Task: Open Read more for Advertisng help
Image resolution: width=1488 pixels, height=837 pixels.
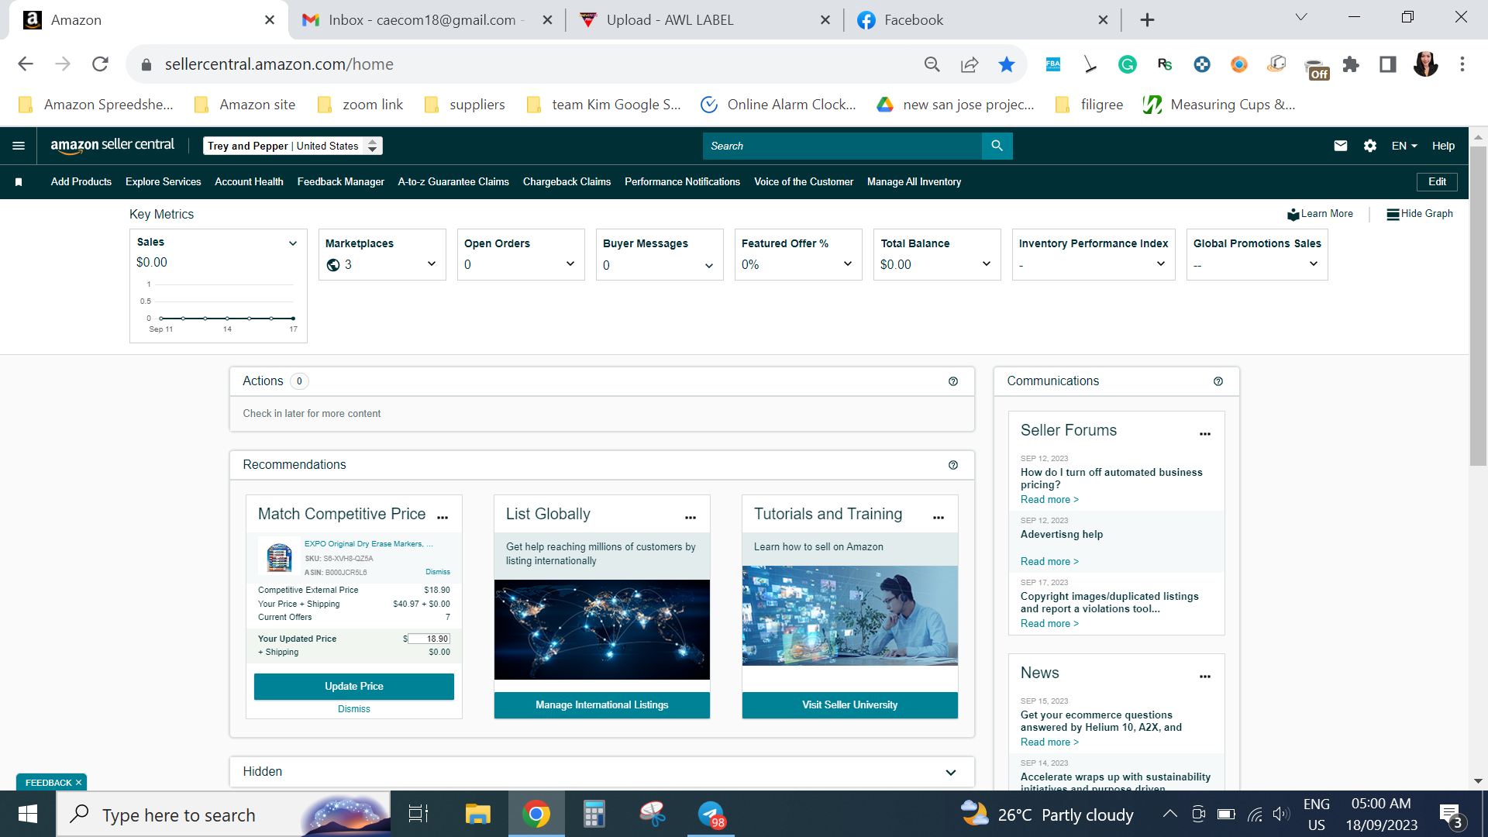Action: point(1049,562)
